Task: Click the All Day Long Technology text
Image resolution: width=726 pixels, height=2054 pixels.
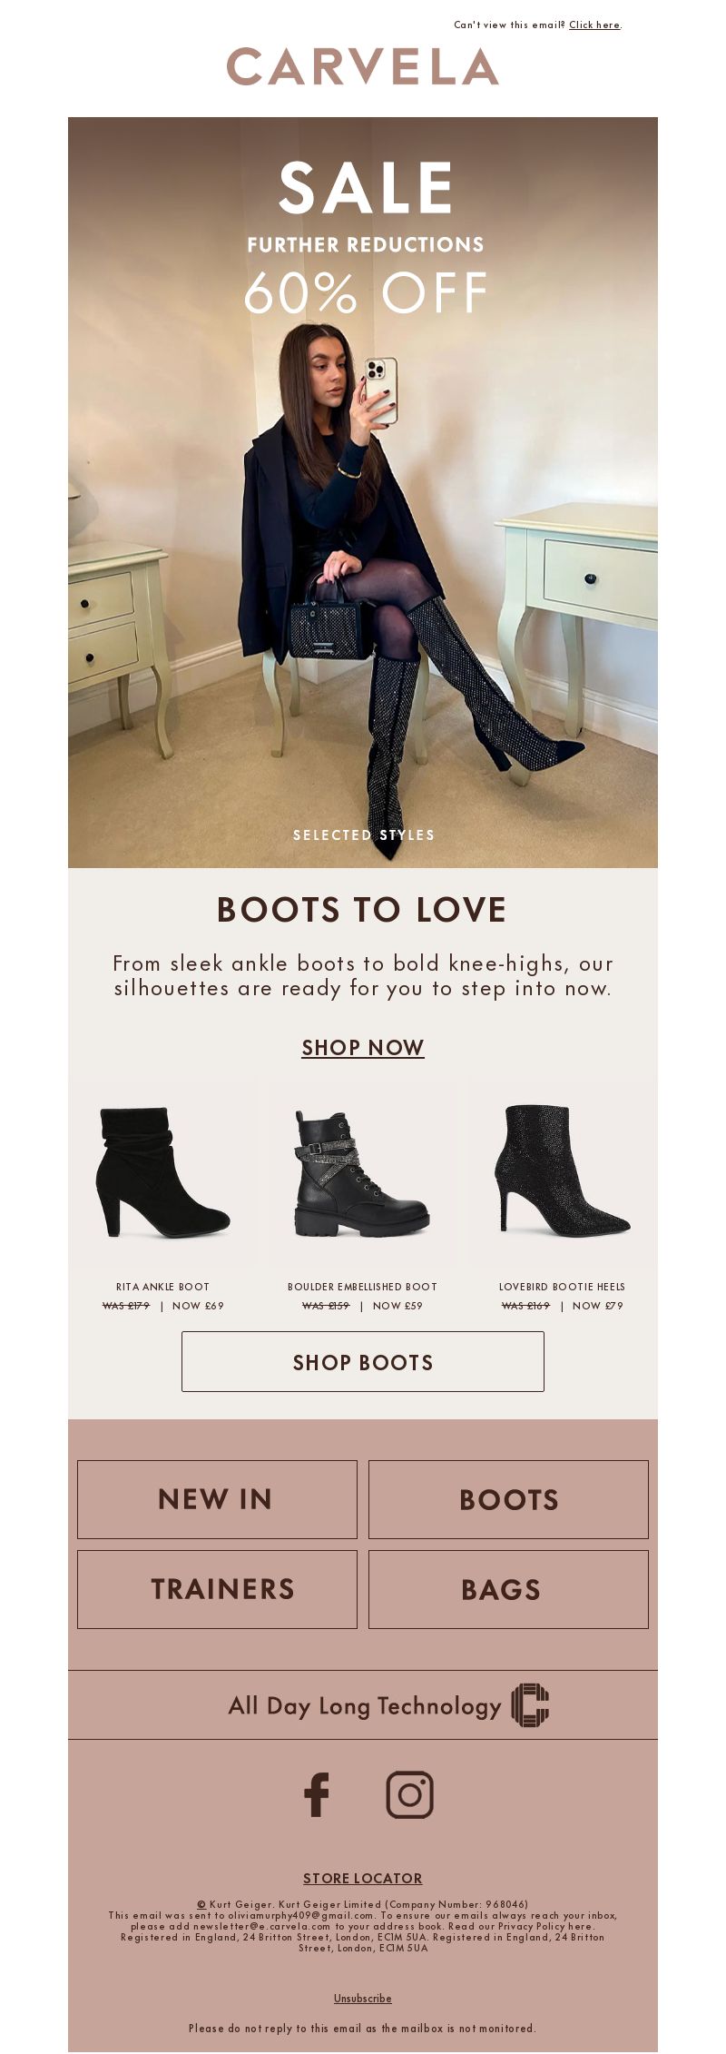Action: pos(365,1706)
